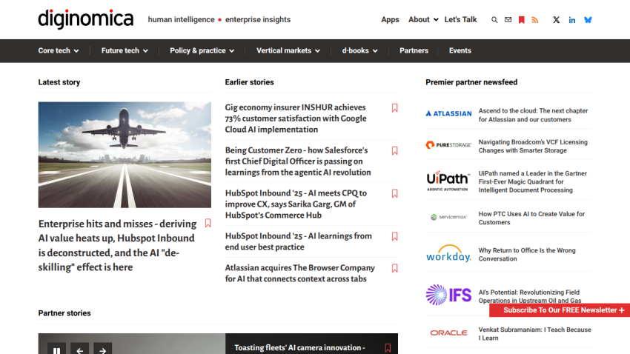Screen dimensions: 630x354
Task: Open the Workday logo
Action: tap(448, 253)
